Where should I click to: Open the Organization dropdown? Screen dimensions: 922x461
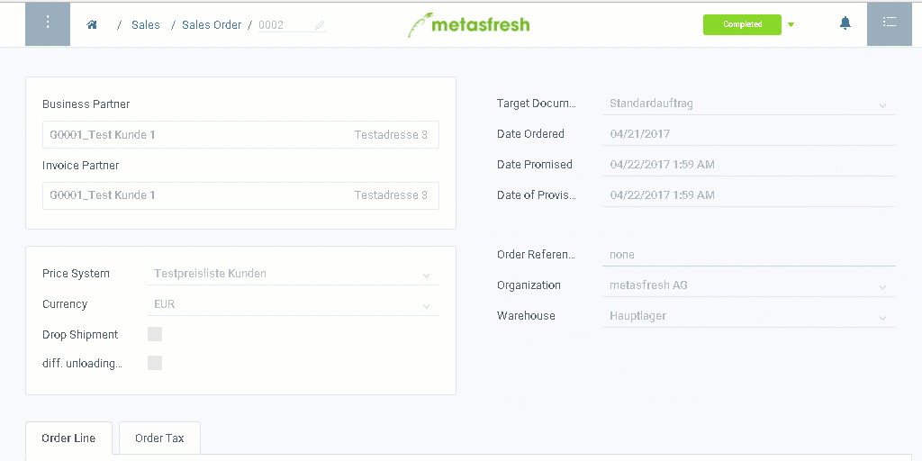[x=748, y=285]
